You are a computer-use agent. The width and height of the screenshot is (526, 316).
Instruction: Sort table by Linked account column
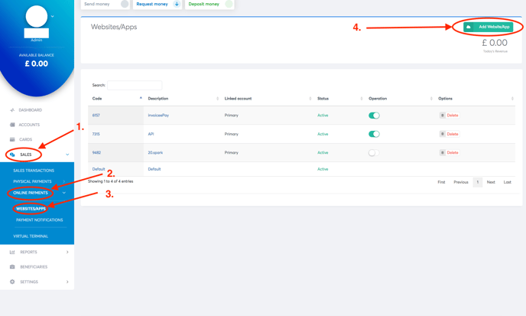click(268, 99)
